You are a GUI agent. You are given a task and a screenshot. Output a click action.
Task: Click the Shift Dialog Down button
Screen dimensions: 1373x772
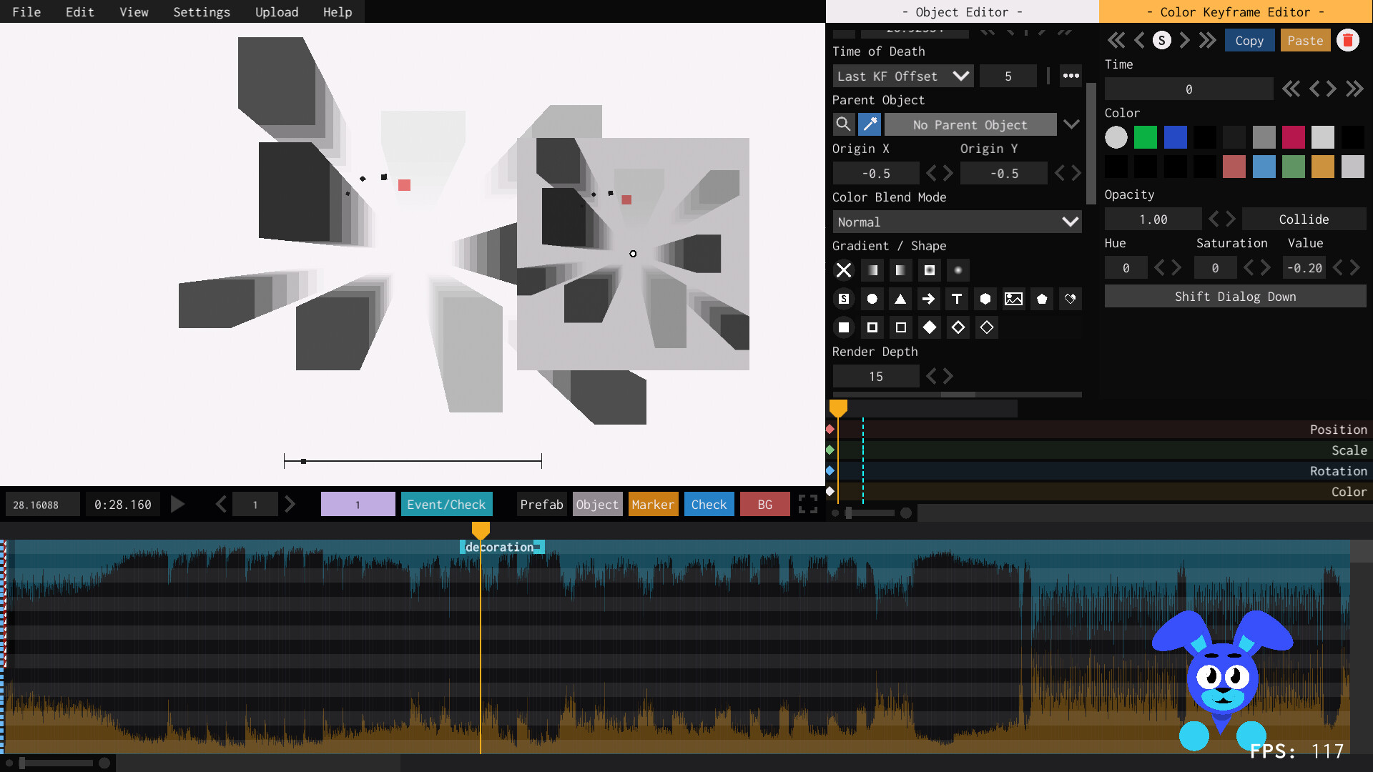1235,297
